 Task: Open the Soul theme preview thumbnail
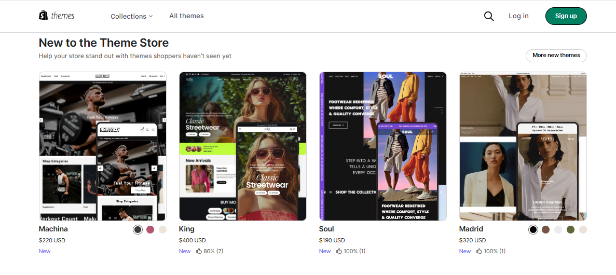click(x=383, y=146)
